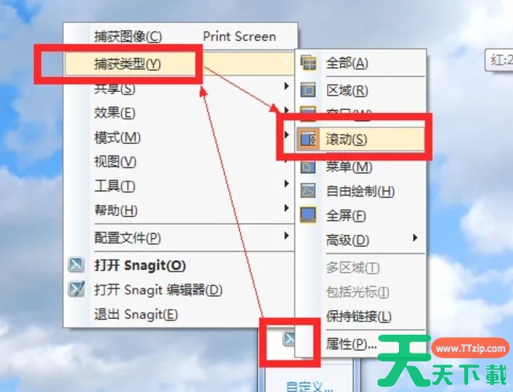Open the 视图(V) view menu entry
The image size is (513, 392).
point(180,162)
